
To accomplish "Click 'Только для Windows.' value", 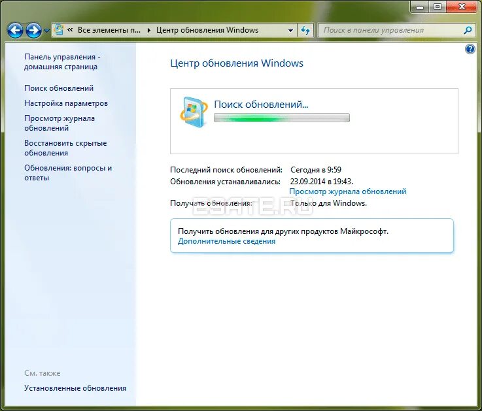I will coord(328,203).
